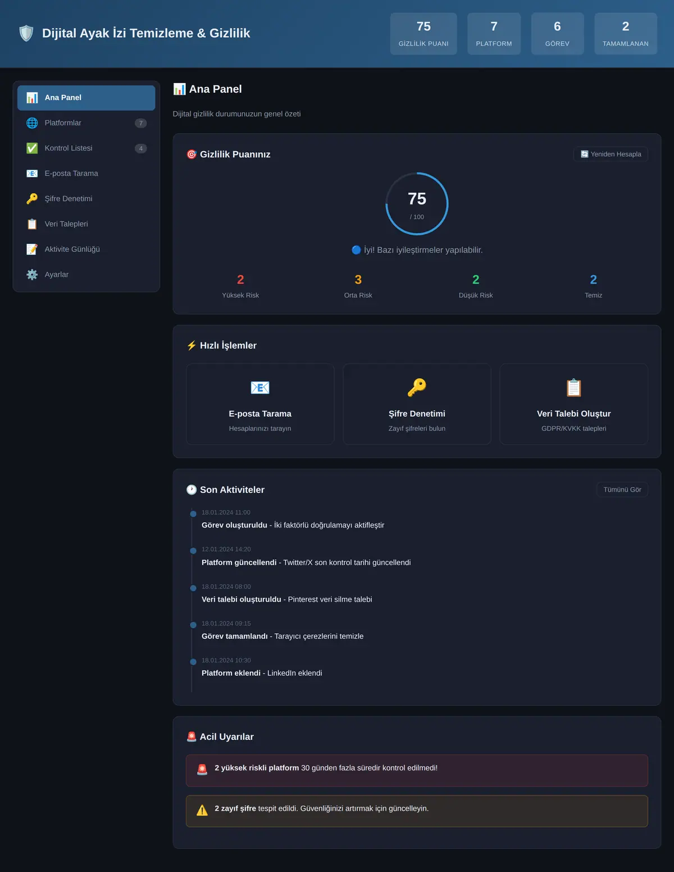Click the Düşük Risk count
674x872 pixels.
[x=476, y=280]
